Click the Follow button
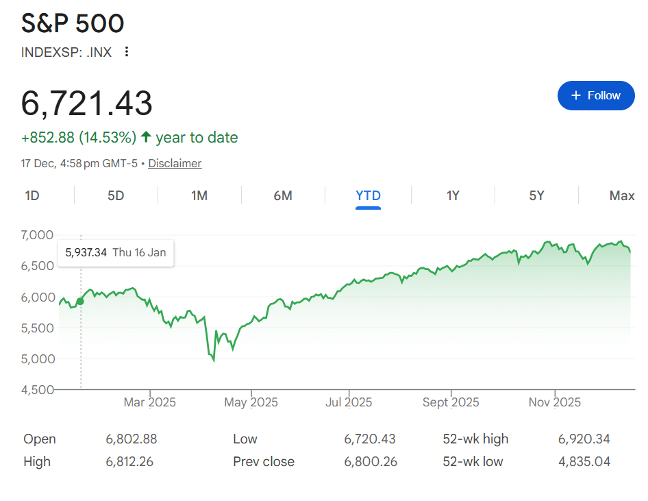Screen dimensions: 648x501 coord(596,95)
